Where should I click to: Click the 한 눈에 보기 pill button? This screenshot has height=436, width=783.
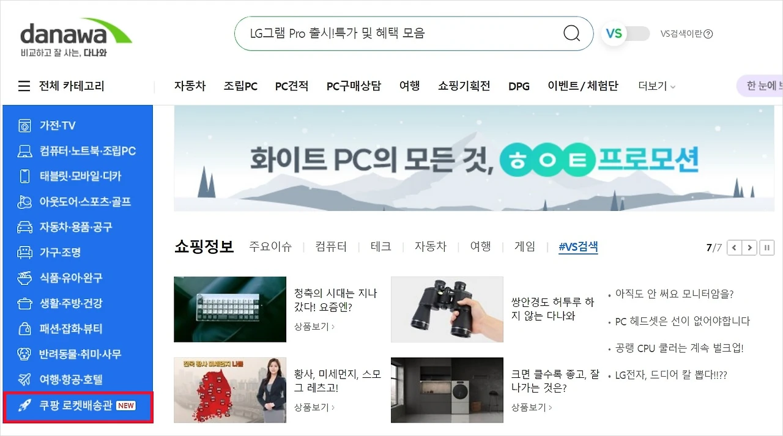point(760,86)
